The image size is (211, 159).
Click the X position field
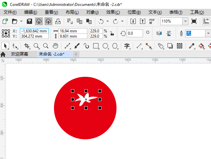click(34, 31)
